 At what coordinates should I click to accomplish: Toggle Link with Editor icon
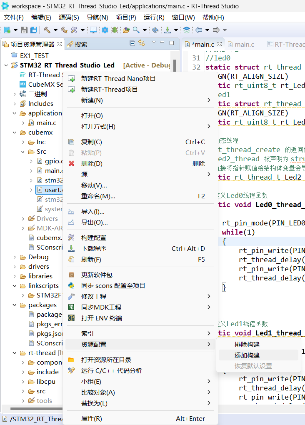142,43
